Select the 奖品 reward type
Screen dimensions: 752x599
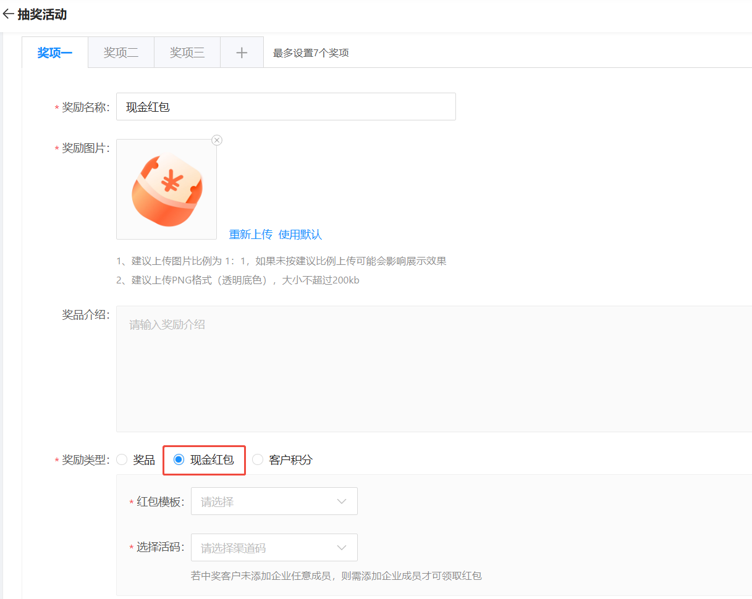122,459
